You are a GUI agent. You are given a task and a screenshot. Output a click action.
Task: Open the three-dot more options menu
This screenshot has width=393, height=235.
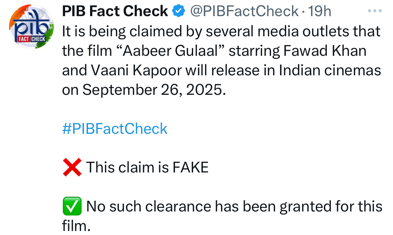(375, 11)
